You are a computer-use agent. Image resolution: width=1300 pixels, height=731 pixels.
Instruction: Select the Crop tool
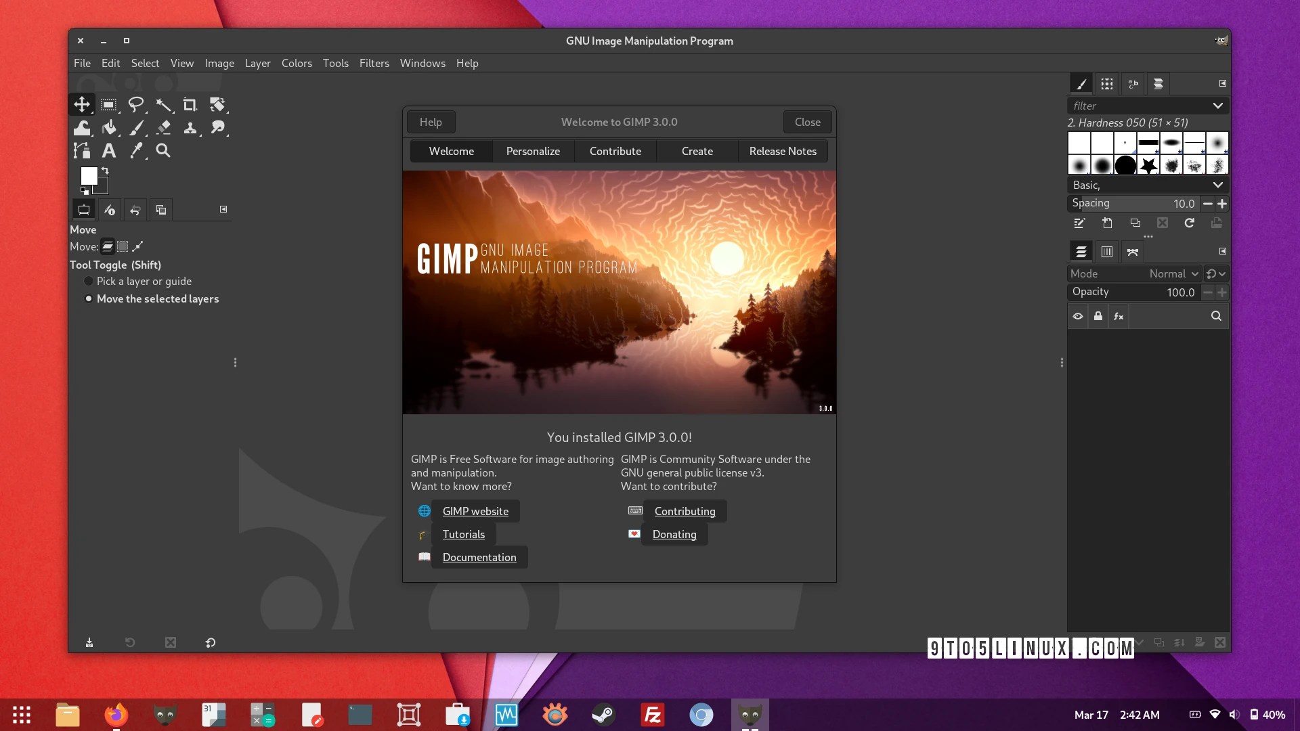coord(190,105)
